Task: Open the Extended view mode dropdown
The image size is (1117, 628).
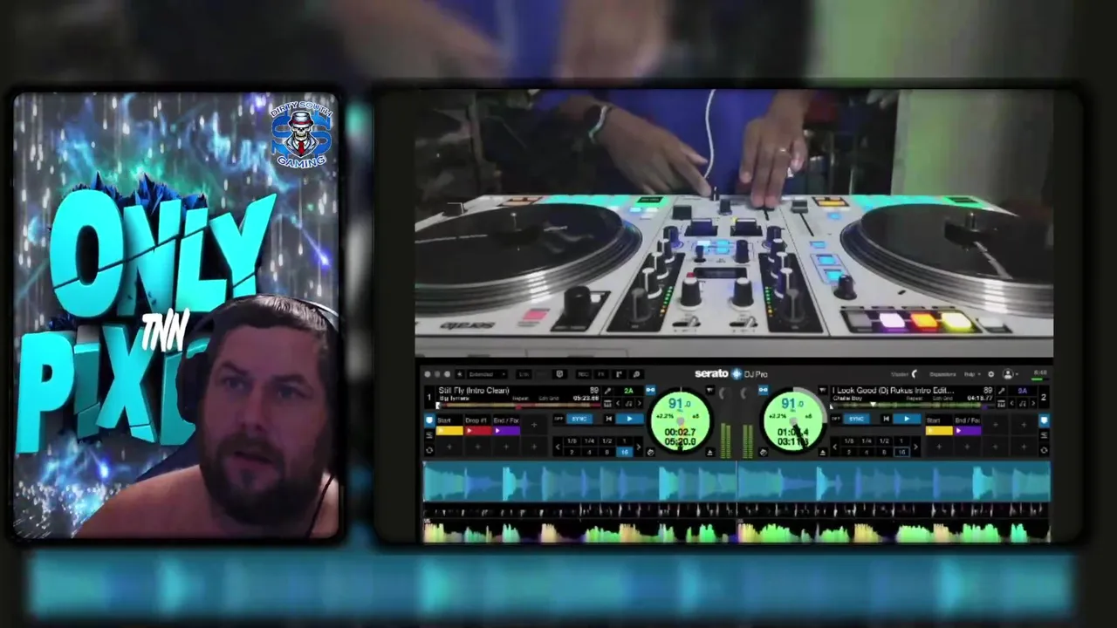Action: (x=487, y=374)
